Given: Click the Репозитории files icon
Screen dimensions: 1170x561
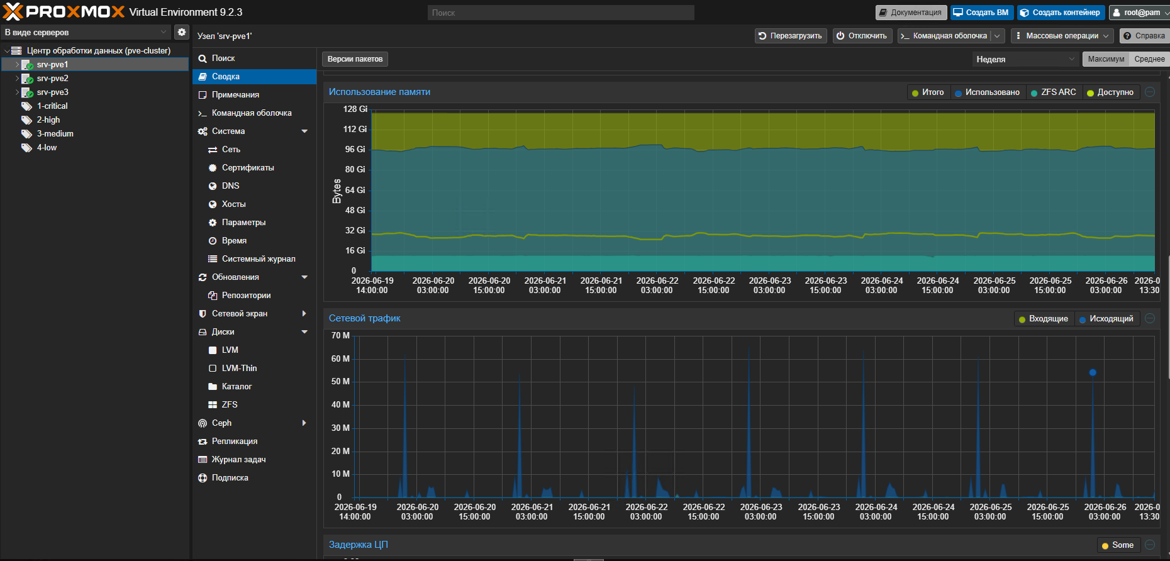Looking at the screenshot, I should pos(213,296).
